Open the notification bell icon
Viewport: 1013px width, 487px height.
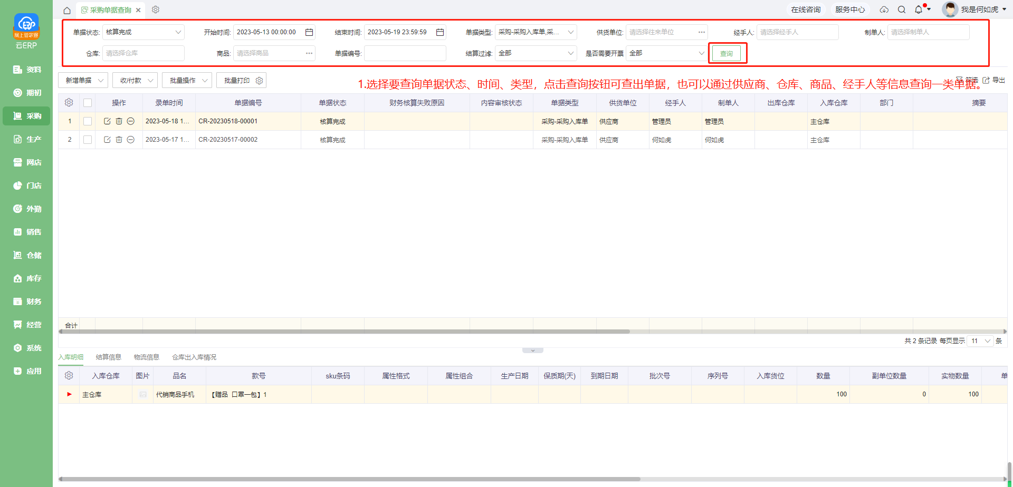point(919,9)
